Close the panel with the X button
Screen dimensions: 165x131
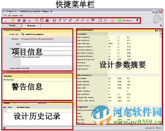[x=161, y=25]
